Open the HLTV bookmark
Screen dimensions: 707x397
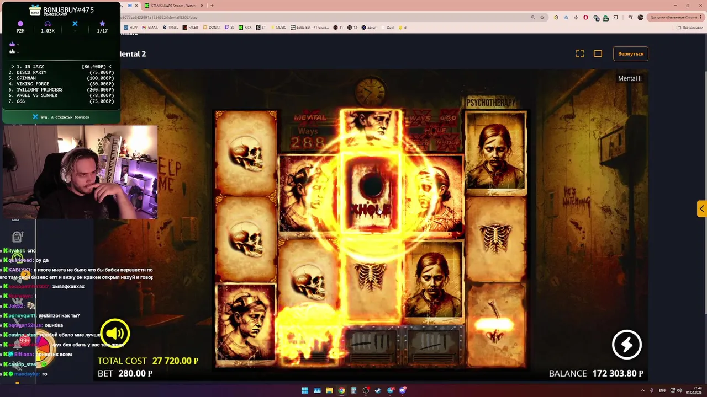(x=131, y=27)
